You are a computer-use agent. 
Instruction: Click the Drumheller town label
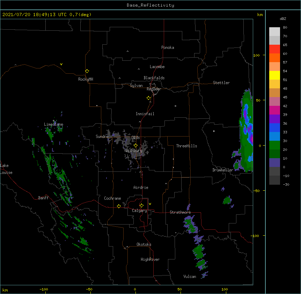click(x=223, y=170)
